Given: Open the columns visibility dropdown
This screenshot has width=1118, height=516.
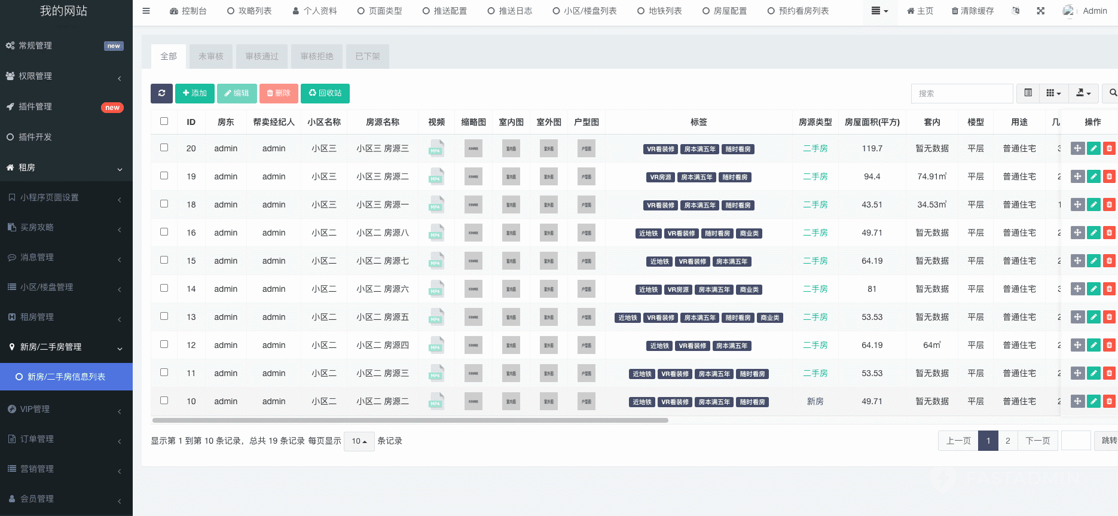Looking at the screenshot, I should 1053,93.
